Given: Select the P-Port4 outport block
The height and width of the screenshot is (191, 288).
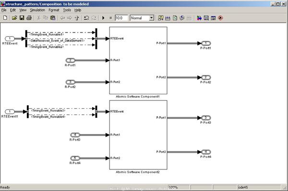Looking at the screenshot, I should point(206,152).
